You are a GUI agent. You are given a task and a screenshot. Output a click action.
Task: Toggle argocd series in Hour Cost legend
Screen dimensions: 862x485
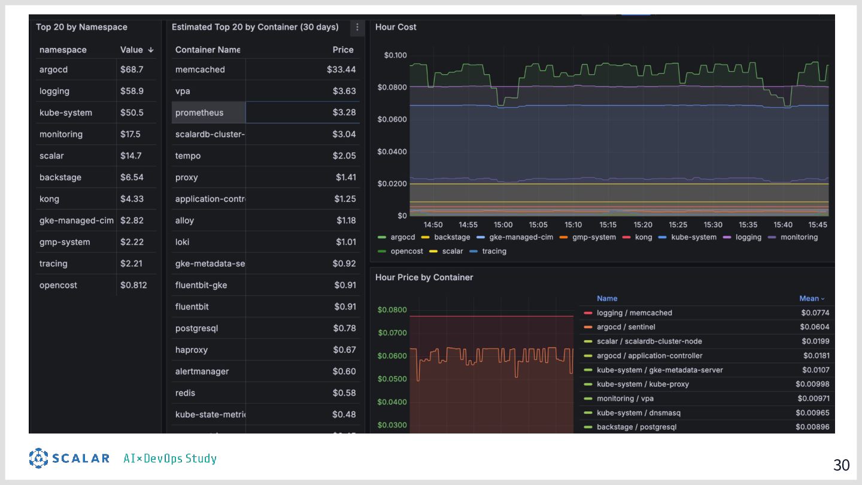click(402, 237)
